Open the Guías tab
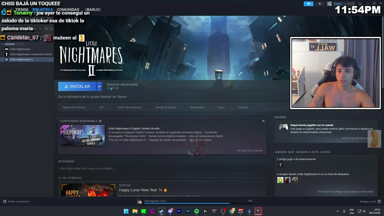 click(221, 107)
